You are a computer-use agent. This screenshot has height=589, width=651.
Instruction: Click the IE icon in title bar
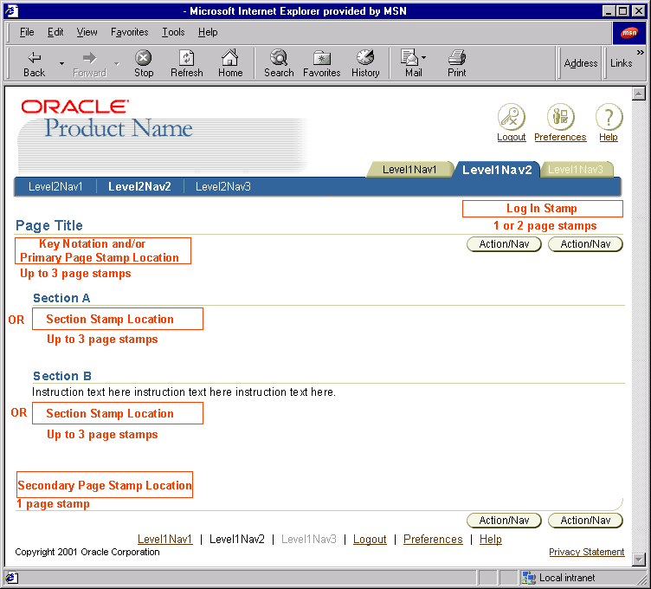(11, 10)
